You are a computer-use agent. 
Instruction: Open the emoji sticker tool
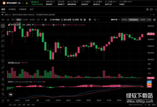point(3,61)
